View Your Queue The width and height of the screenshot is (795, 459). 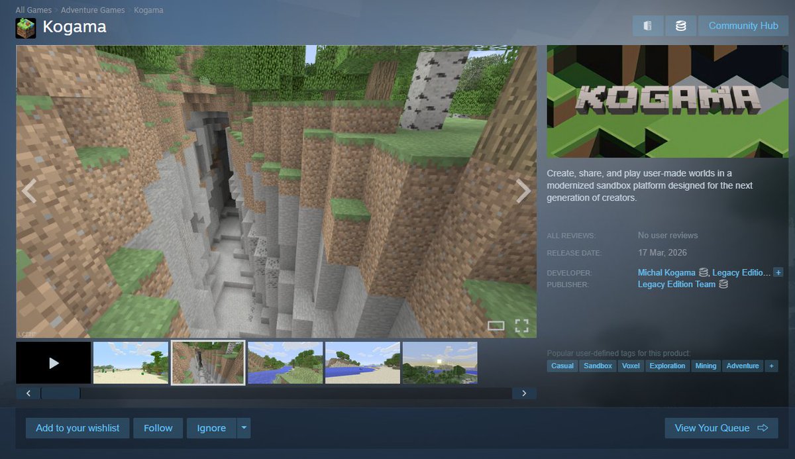(x=721, y=428)
